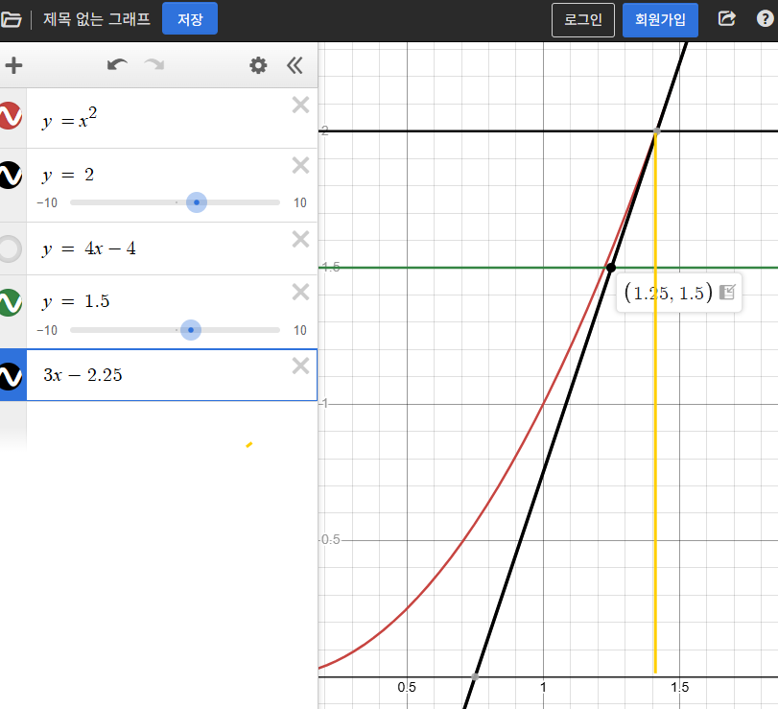Viewport: 778px width, 709px height.
Task: Click the blue 저장 save button
Action: 190,19
